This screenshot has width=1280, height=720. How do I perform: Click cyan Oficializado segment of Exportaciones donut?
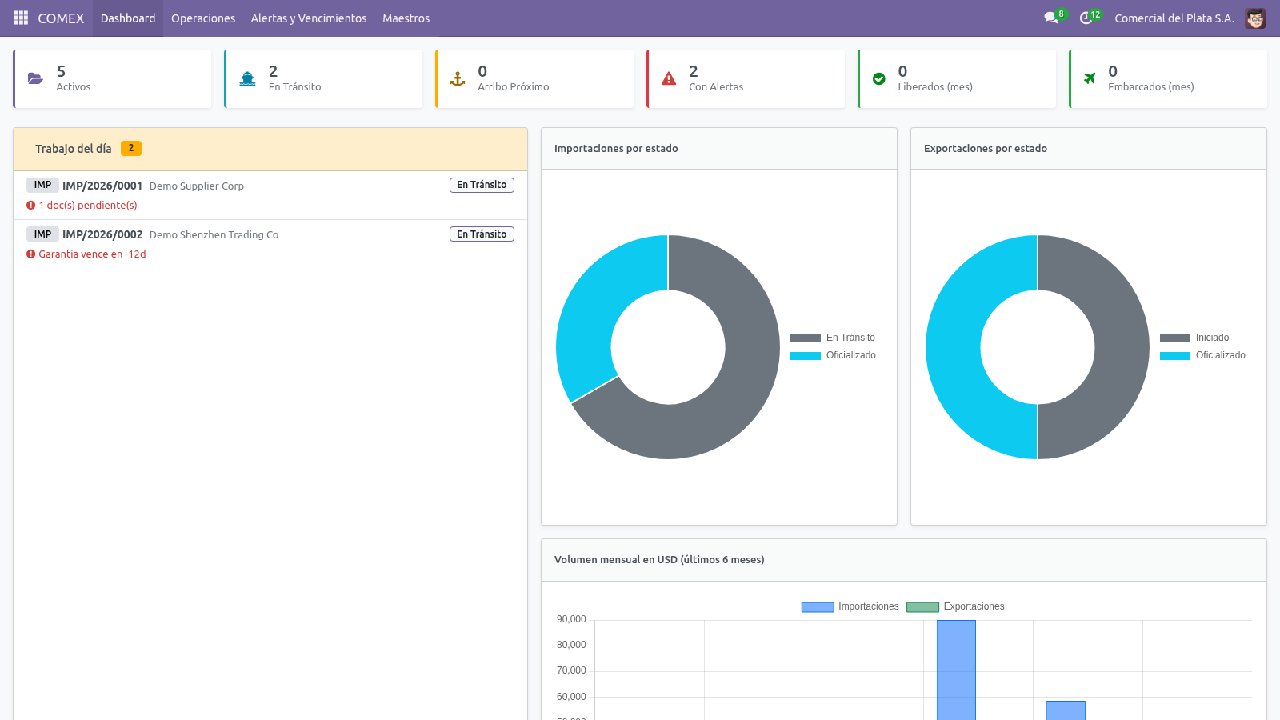[954, 347]
